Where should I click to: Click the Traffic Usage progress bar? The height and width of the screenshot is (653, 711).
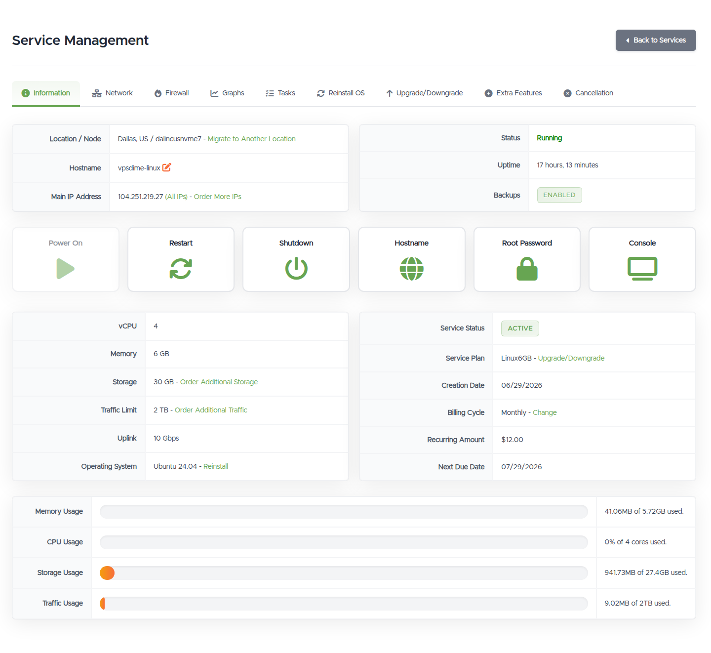[x=344, y=604]
